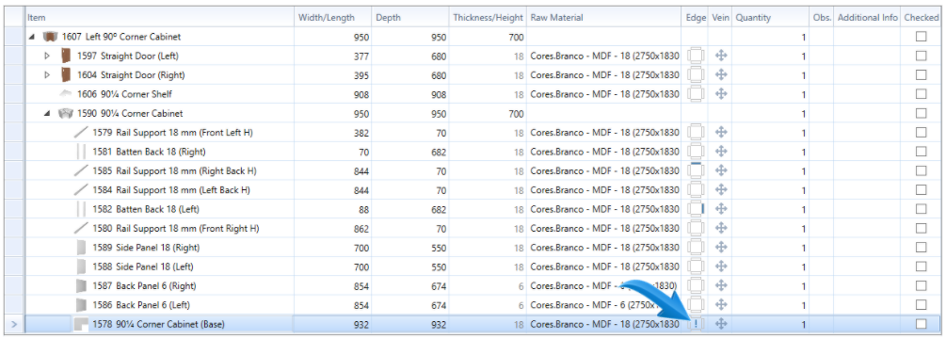Click edge icon for 1582 Batten Back 18 (Left)

tap(696, 209)
